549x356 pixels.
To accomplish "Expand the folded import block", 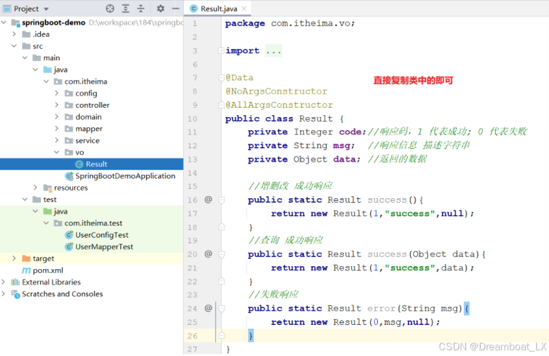I will (221, 51).
